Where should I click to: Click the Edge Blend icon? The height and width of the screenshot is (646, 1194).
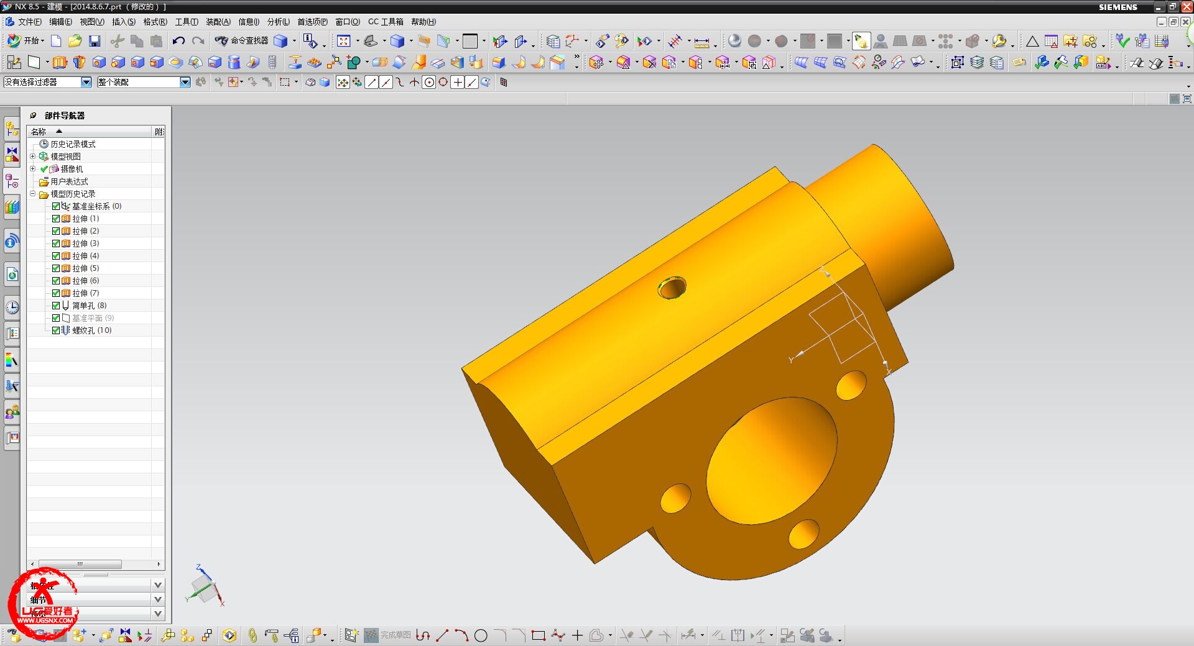point(499,62)
